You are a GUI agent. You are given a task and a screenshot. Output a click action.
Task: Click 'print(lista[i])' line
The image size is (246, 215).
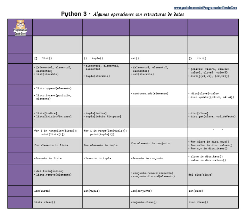(x=53, y=134)
